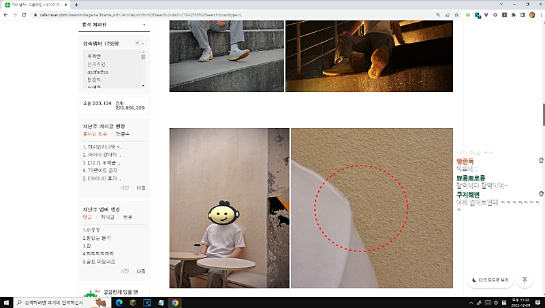The image size is (545, 308).
Task: Expand the 휴식 게시판 board dropdown
Action: pyautogui.click(x=144, y=25)
